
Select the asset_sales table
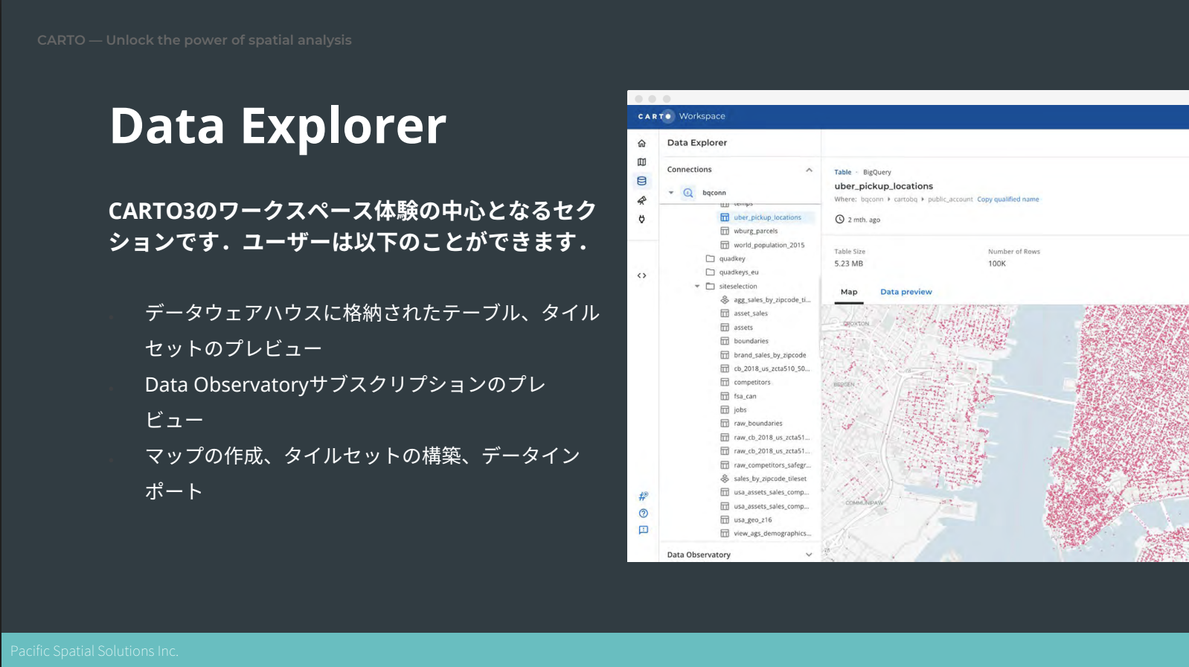750,313
